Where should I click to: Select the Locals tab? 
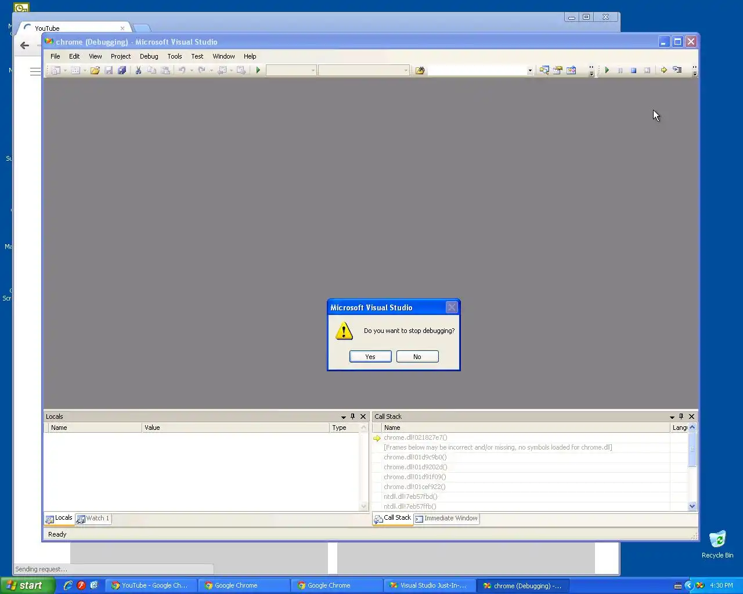coord(59,518)
